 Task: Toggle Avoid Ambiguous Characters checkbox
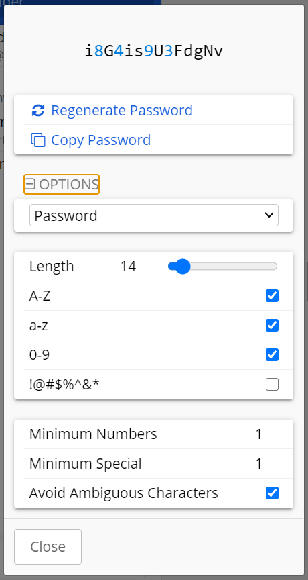273,493
